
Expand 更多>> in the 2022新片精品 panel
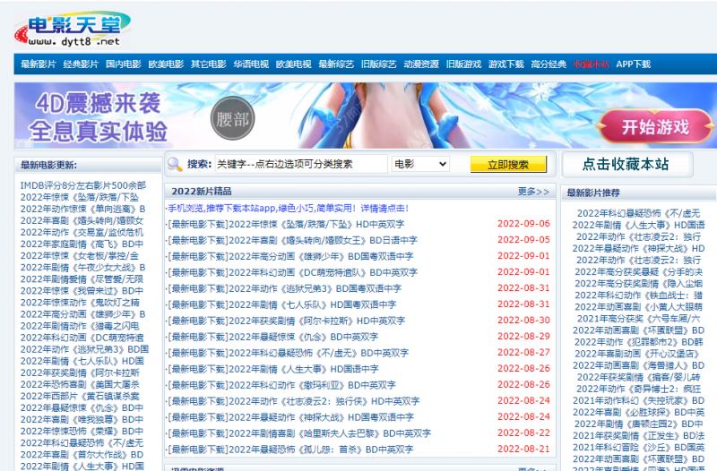click(533, 191)
